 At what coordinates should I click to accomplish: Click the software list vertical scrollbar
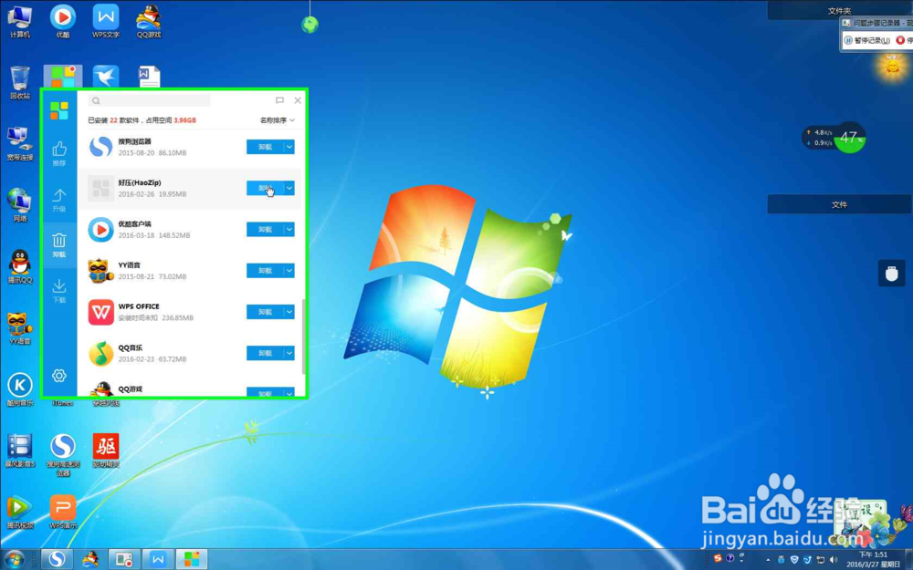point(303,337)
